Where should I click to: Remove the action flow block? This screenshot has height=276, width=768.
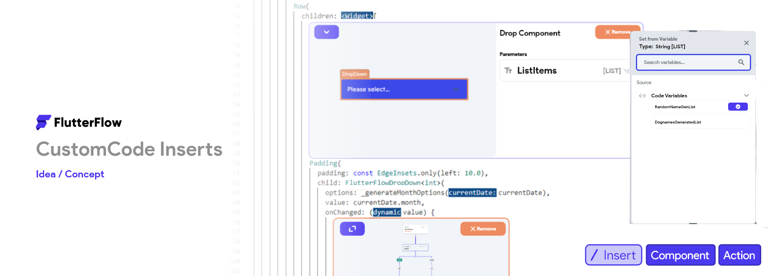(483, 229)
